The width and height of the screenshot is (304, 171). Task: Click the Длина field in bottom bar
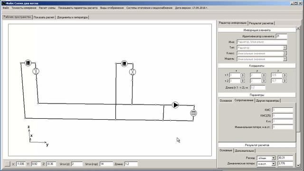131,164
